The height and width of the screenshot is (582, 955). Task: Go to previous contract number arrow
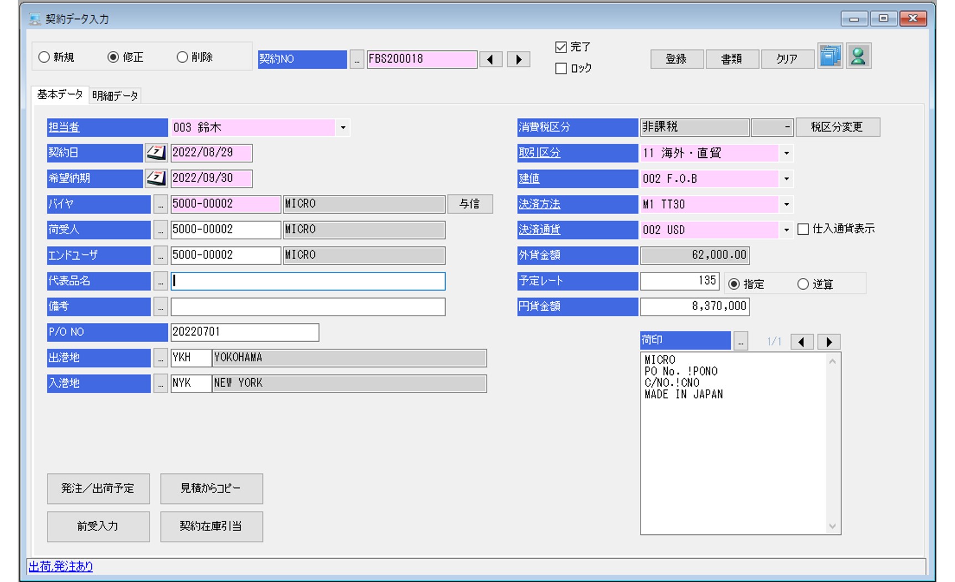491,59
